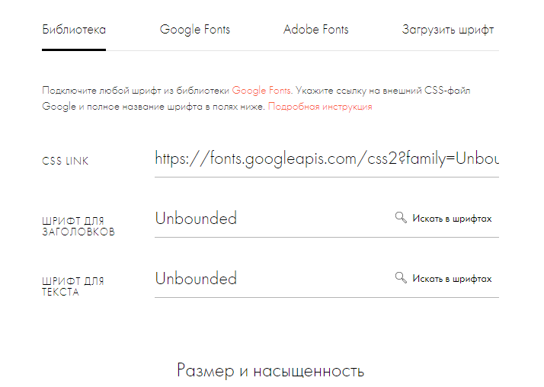This screenshot has height=387, width=544.
Task: Click the Шрифт для текста label
Action: [72, 286]
